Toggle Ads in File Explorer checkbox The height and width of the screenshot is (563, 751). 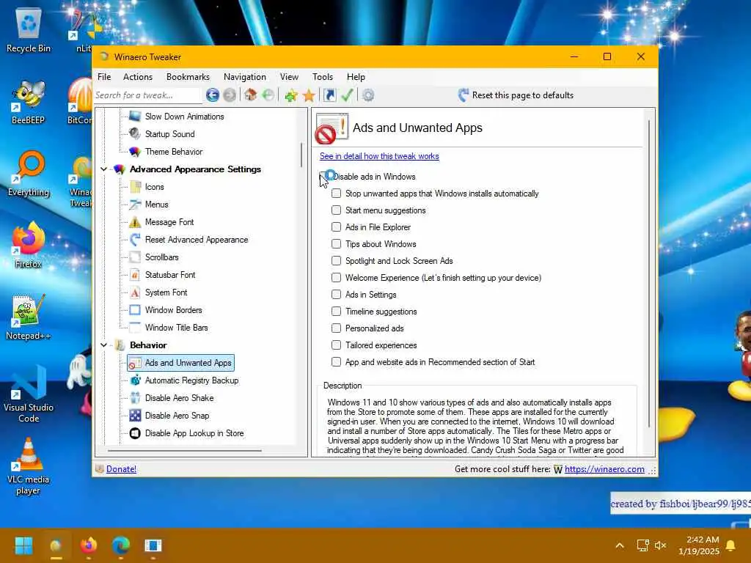pyautogui.click(x=336, y=227)
